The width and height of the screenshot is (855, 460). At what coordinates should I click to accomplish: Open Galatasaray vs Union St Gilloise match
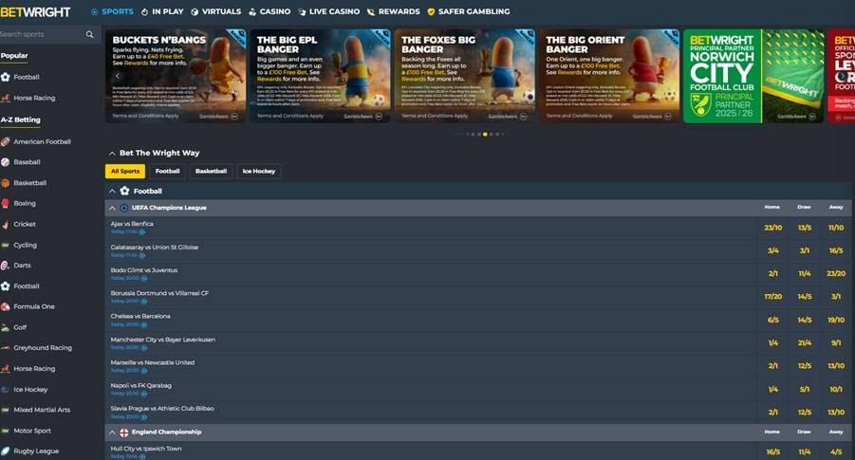[155, 248]
